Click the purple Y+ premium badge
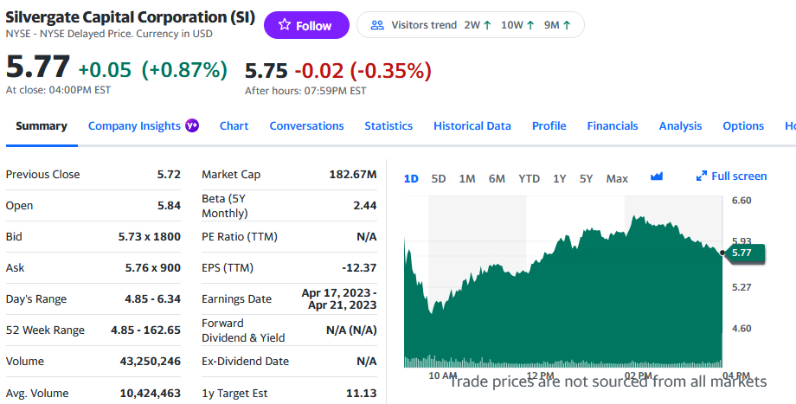 pos(192,125)
